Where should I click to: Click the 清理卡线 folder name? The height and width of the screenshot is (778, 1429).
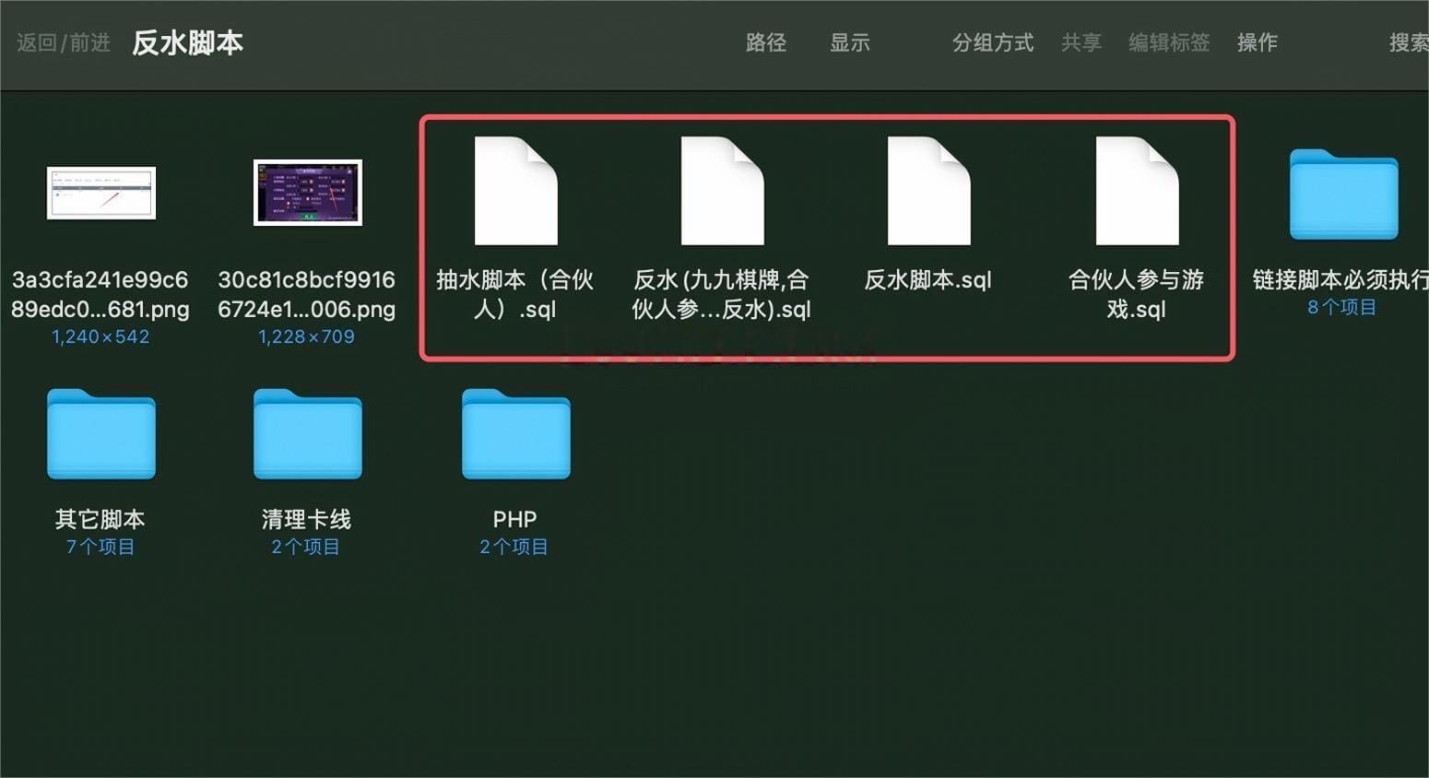point(306,519)
